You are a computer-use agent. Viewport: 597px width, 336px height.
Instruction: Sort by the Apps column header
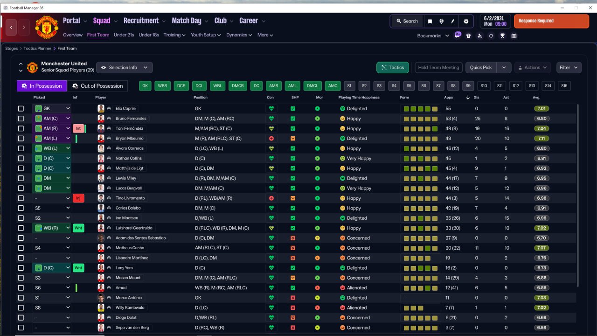click(449, 98)
